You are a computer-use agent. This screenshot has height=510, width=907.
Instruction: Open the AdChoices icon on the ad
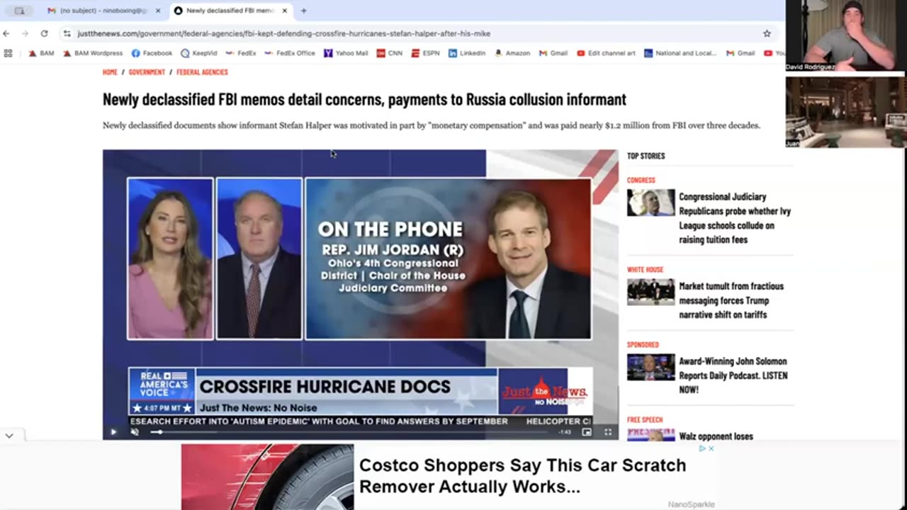[x=703, y=448]
